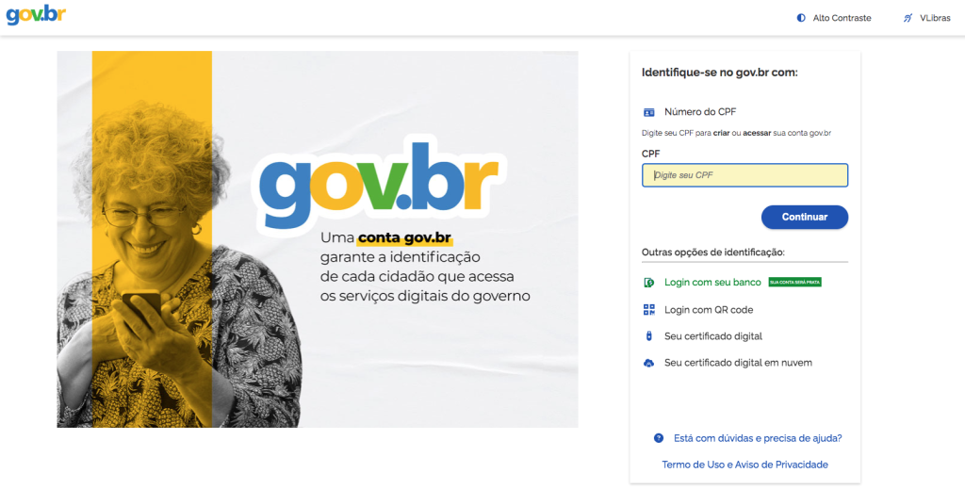Click the QR code icon

648,309
